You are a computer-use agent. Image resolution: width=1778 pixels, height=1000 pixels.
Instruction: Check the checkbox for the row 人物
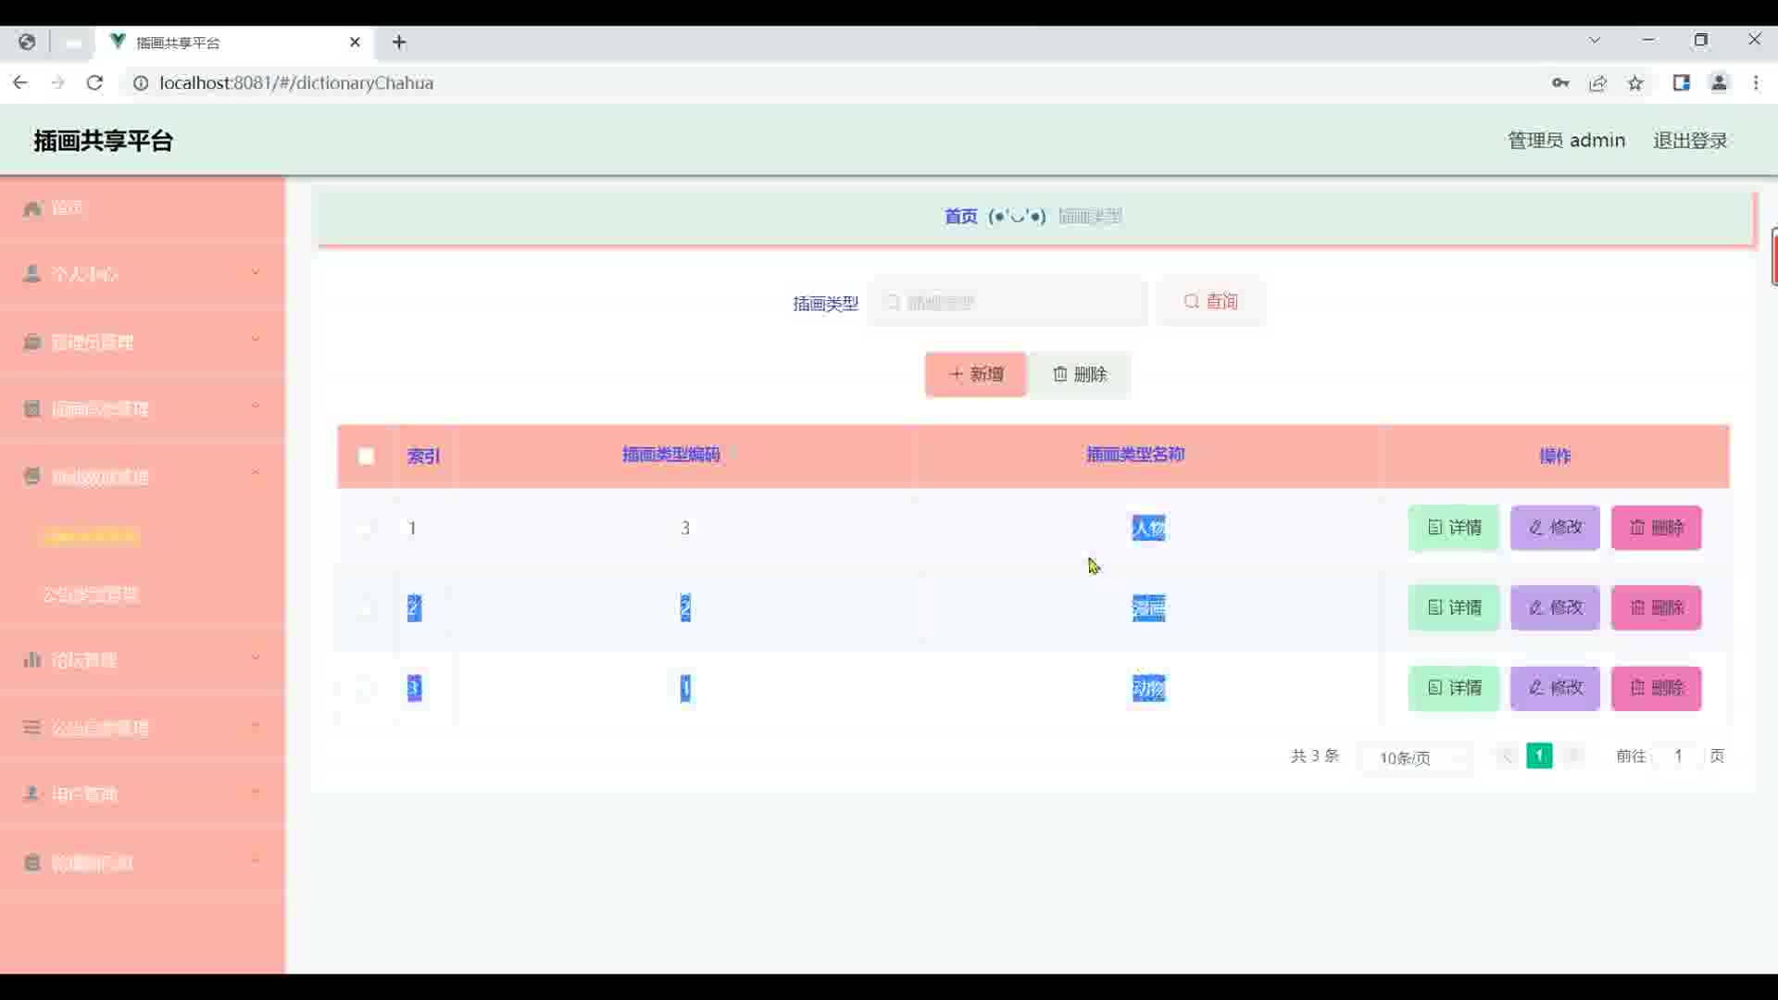pyautogui.click(x=366, y=528)
